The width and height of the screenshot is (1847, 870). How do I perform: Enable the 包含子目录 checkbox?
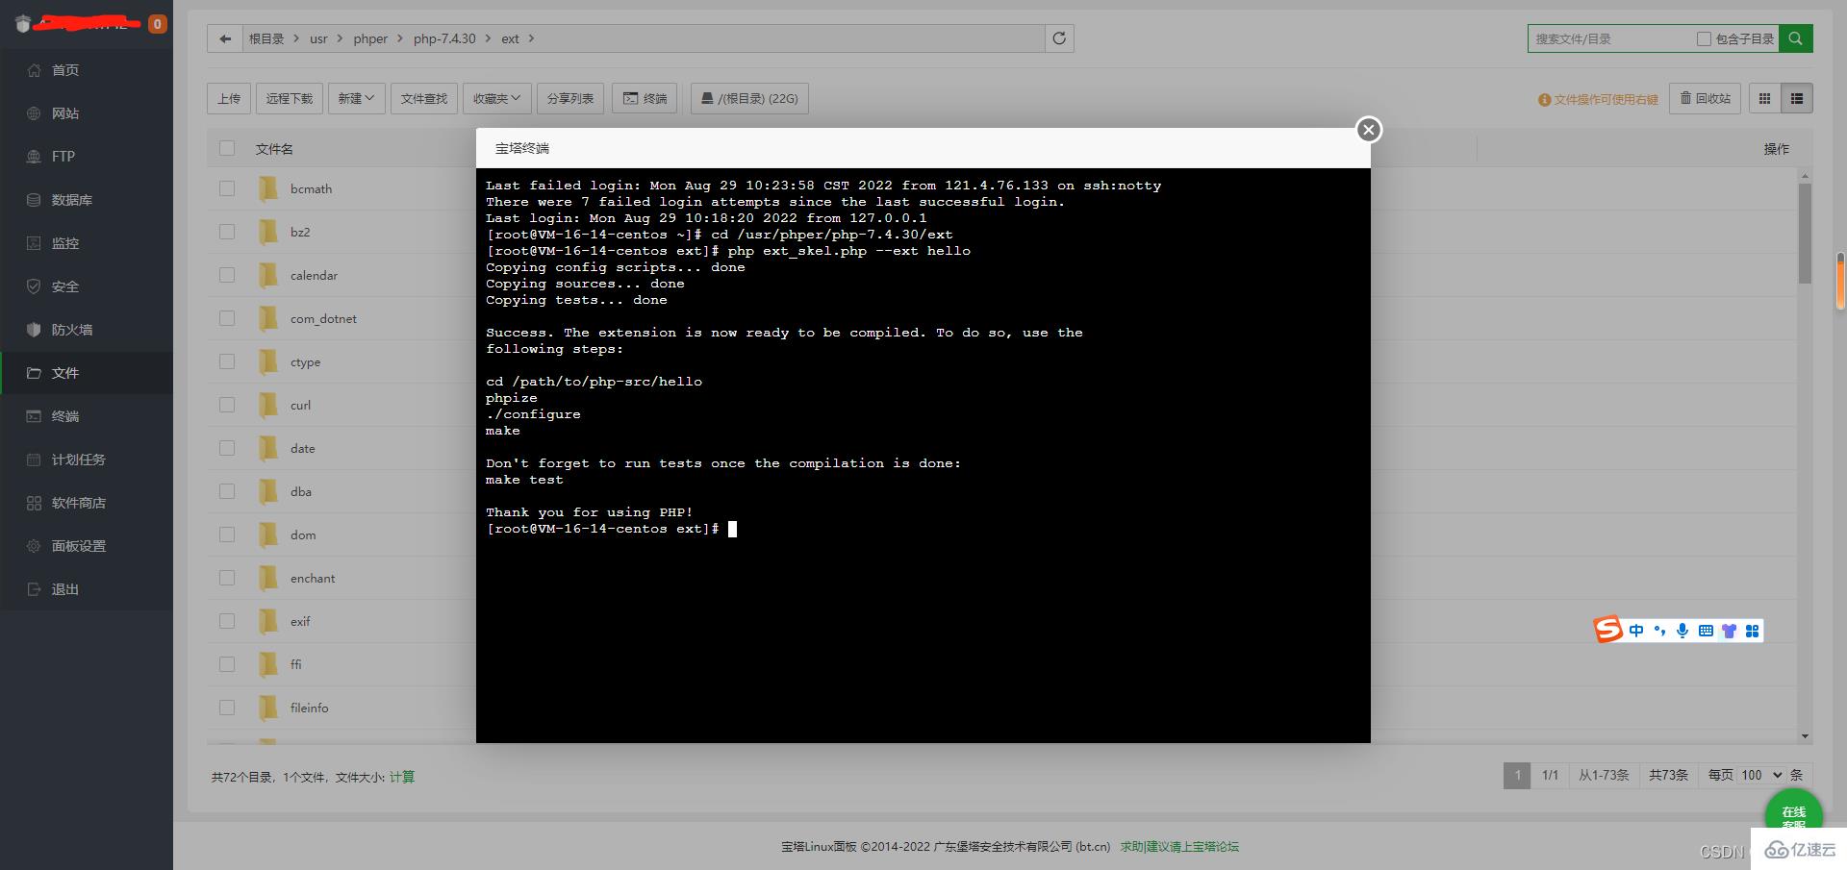pyautogui.click(x=1704, y=38)
